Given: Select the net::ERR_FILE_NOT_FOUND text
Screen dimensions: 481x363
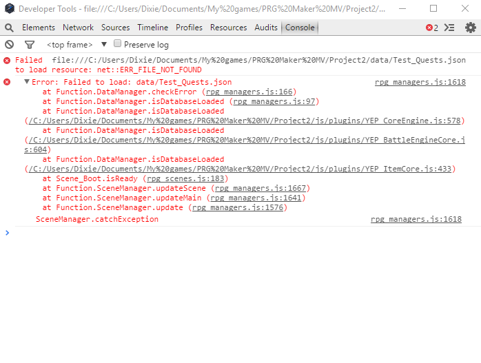Looking at the screenshot, I should [x=149, y=70].
